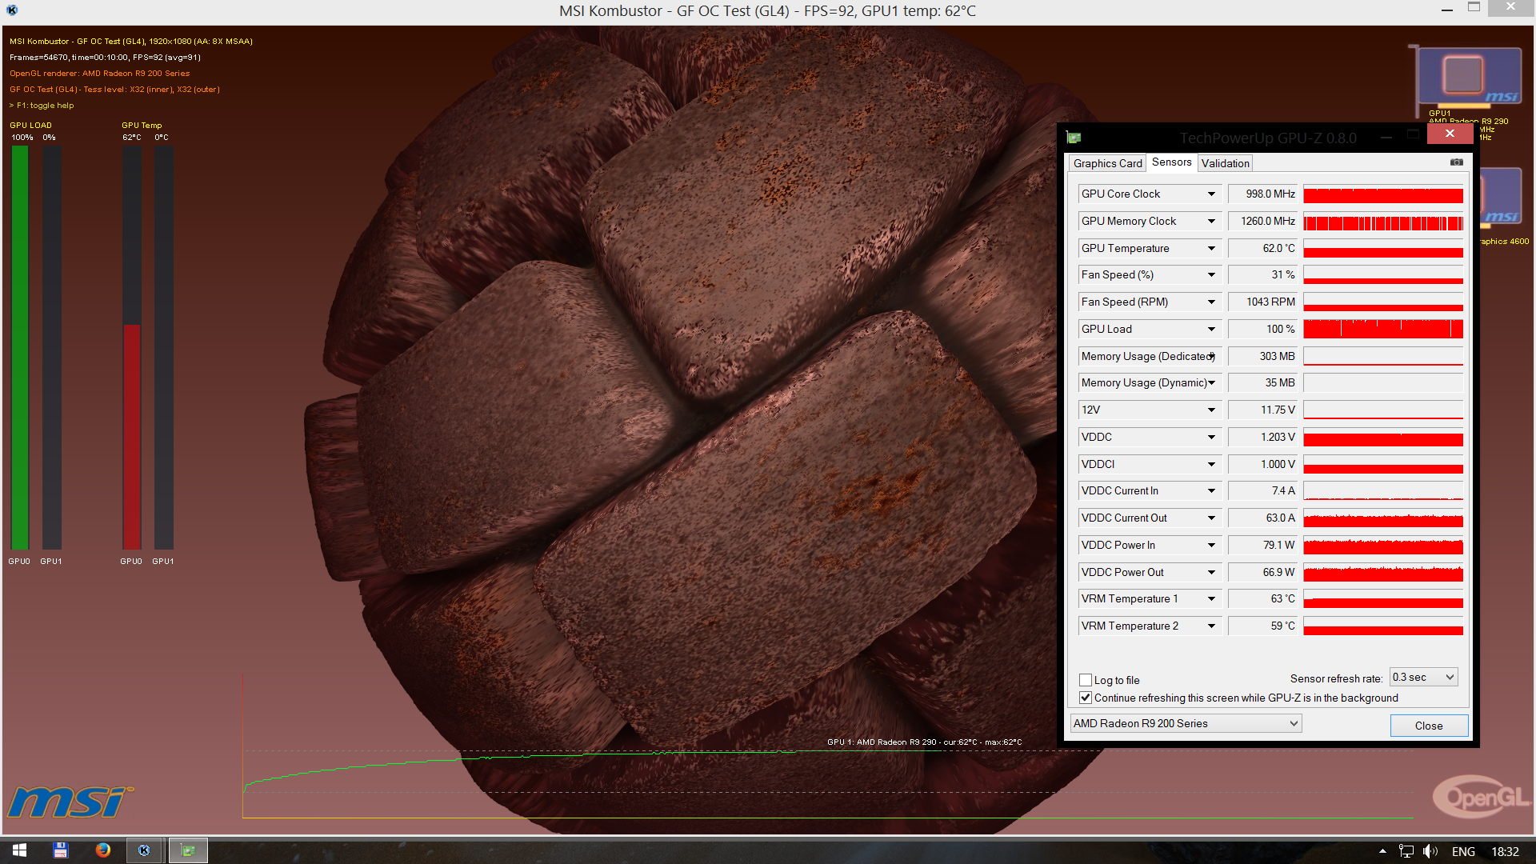Expand the GPU Core Clock sensor dropdown

coord(1211,194)
